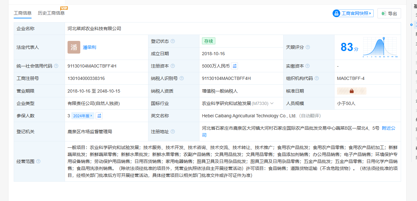
Task: Open the trend chart icon beside 2024年报
Action: (99, 116)
